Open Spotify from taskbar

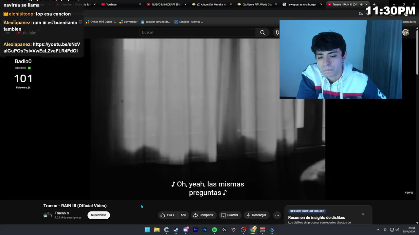coord(214,230)
